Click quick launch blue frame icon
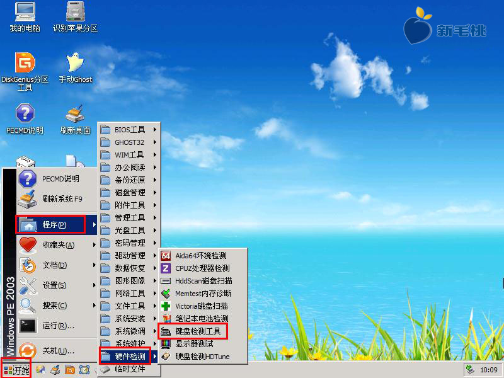Image resolution: width=504 pixels, height=378 pixels. point(84,370)
